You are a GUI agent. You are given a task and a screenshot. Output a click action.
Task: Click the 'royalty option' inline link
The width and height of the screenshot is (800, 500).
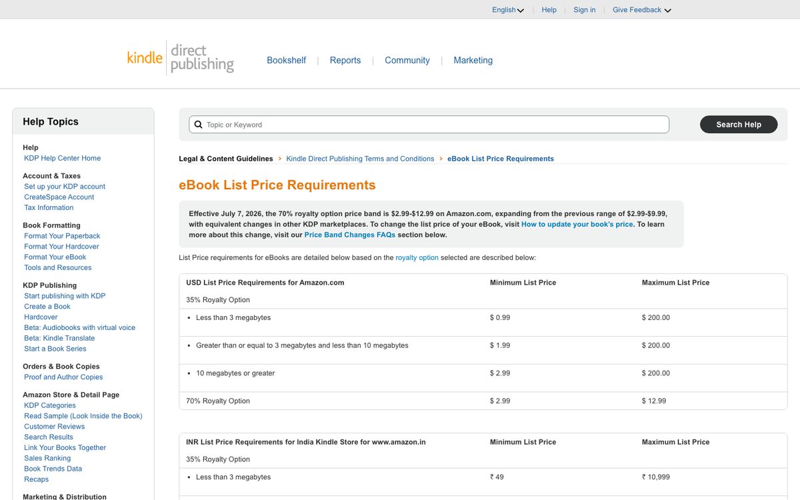pos(417,257)
